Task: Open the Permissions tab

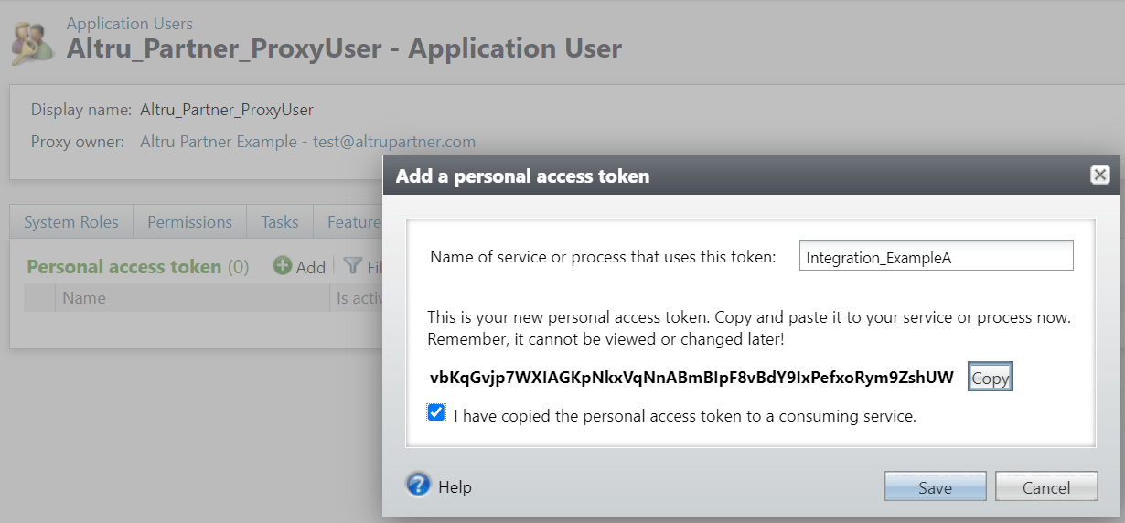Action: 190,222
